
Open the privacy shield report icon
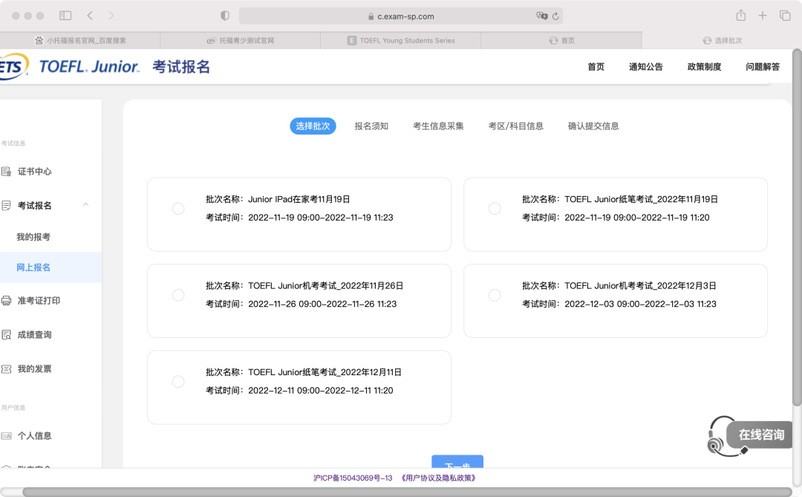click(224, 16)
